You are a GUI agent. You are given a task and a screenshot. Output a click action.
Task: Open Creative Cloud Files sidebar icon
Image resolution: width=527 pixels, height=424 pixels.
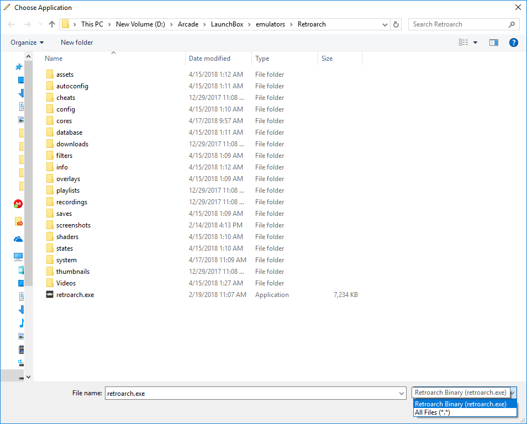pyautogui.click(x=18, y=222)
